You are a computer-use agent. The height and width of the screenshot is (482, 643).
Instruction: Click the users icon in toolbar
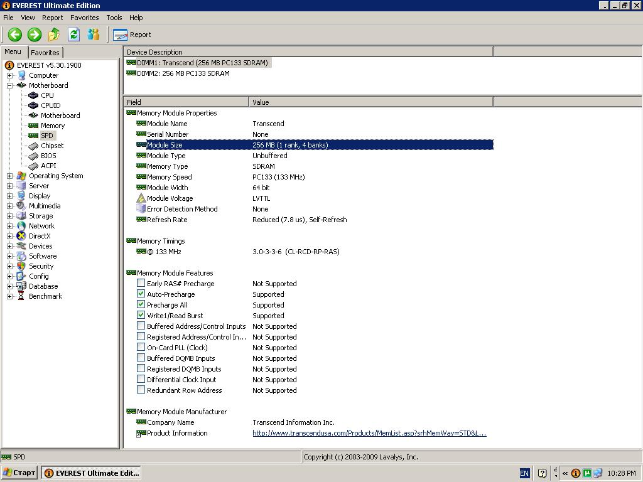pyautogui.click(x=94, y=35)
